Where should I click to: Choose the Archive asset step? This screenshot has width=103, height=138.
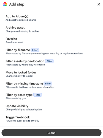tap(51, 29)
